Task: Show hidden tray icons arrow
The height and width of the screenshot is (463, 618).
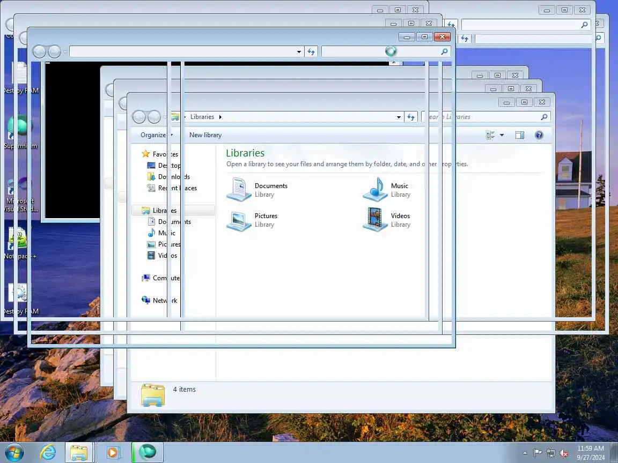Action: pyautogui.click(x=525, y=453)
